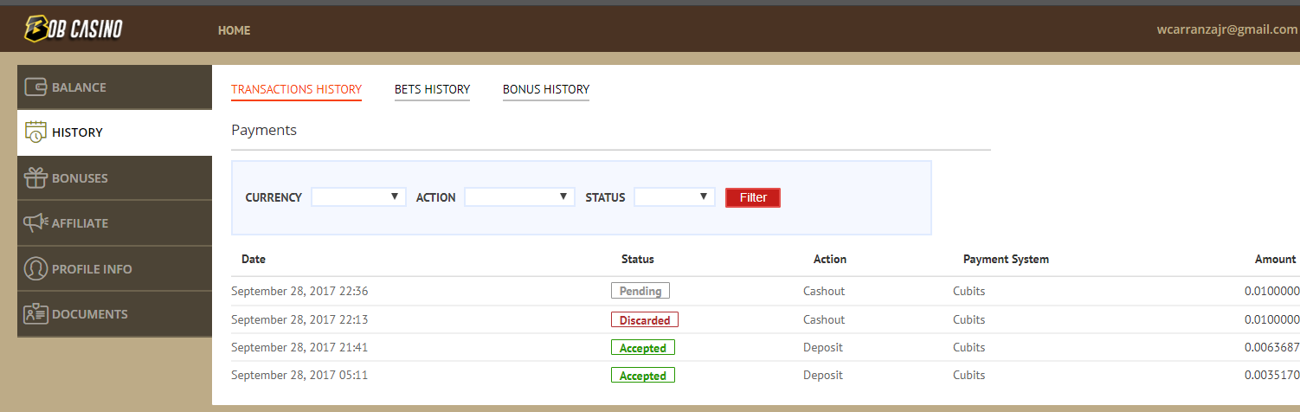This screenshot has width=1300, height=412.
Task: Open the AFFILIATE sidebar section
Action: 114,223
